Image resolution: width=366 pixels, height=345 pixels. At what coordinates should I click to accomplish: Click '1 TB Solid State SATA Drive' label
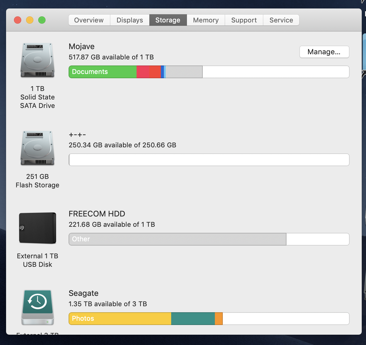point(38,97)
